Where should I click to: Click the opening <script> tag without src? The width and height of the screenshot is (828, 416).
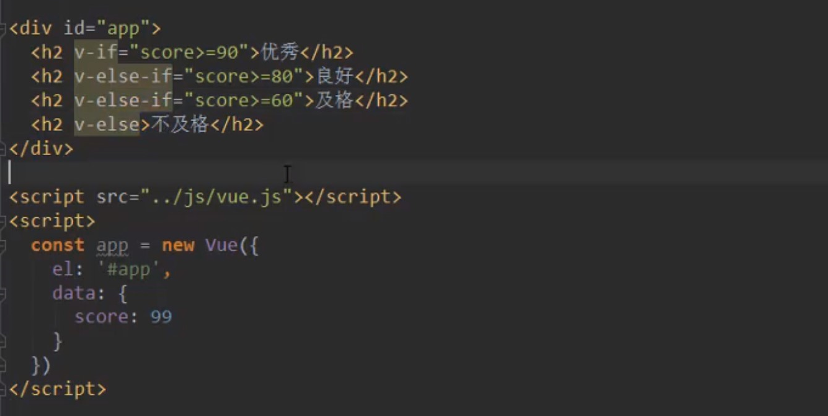52,221
